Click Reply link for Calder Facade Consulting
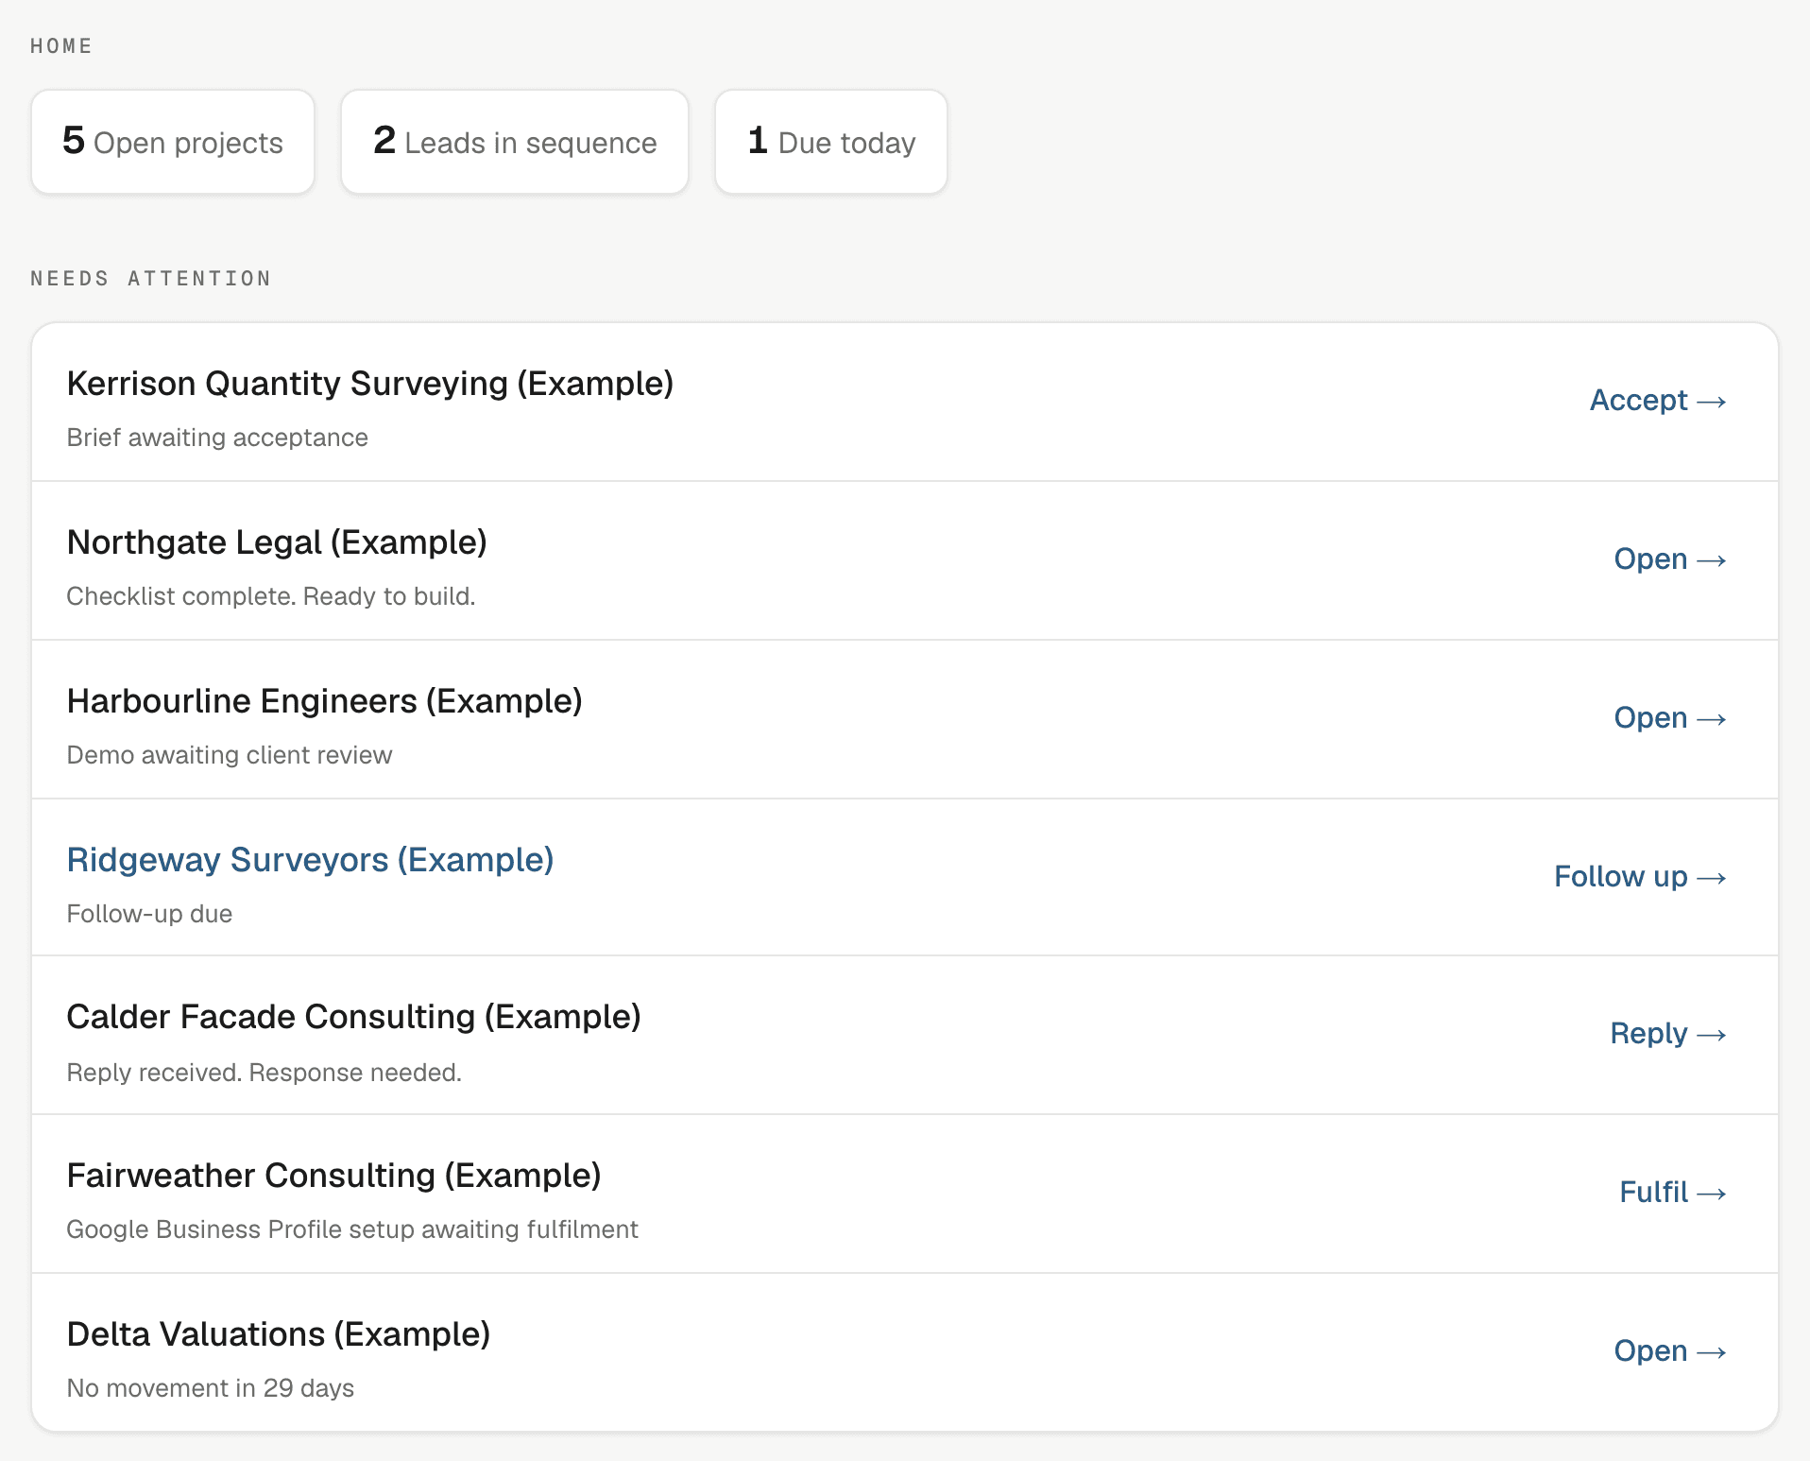 coord(1668,1034)
